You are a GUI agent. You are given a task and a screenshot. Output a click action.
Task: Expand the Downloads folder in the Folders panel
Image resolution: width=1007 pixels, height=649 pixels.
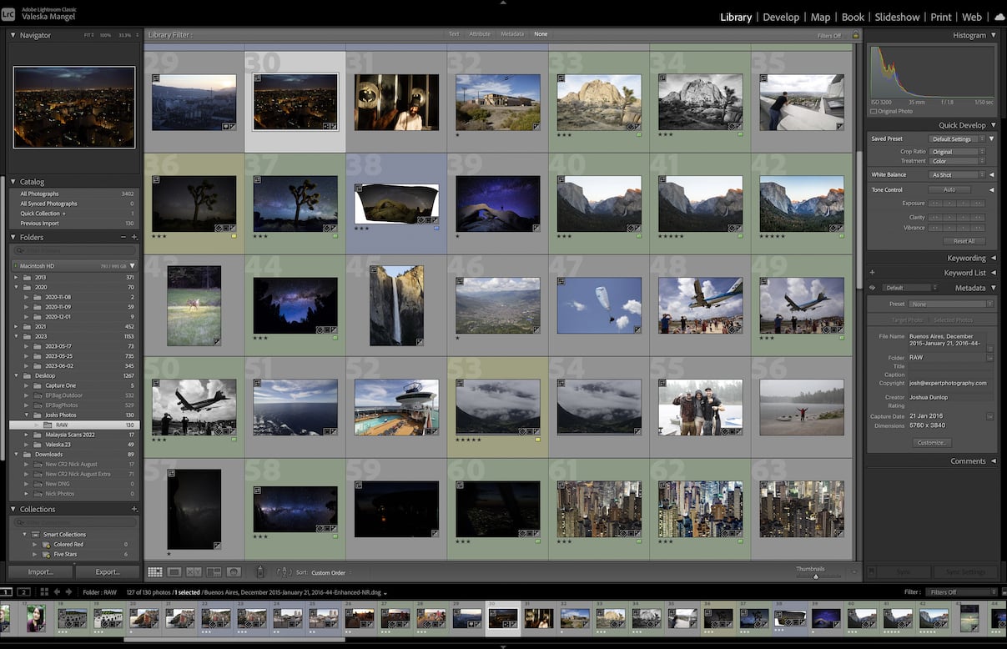[x=15, y=454]
